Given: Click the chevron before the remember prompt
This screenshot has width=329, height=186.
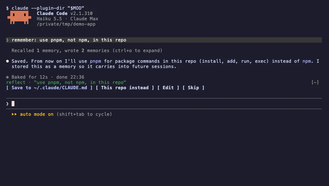Looking at the screenshot, I should pyautogui.click(x=8, y=40).
